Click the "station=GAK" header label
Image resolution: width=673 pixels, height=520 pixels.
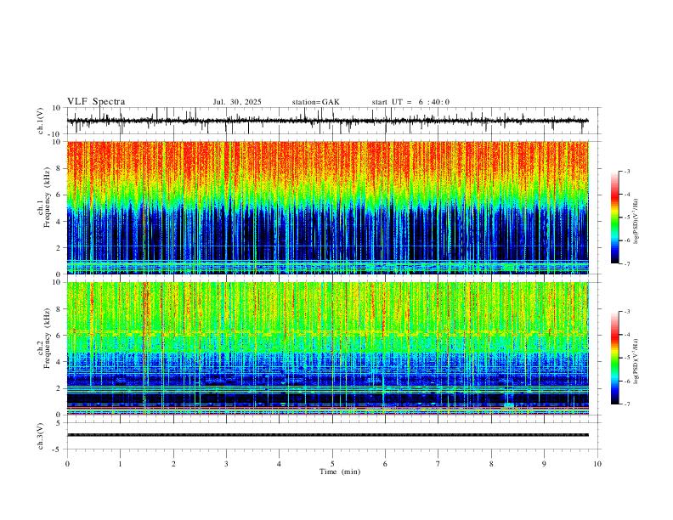315,102
